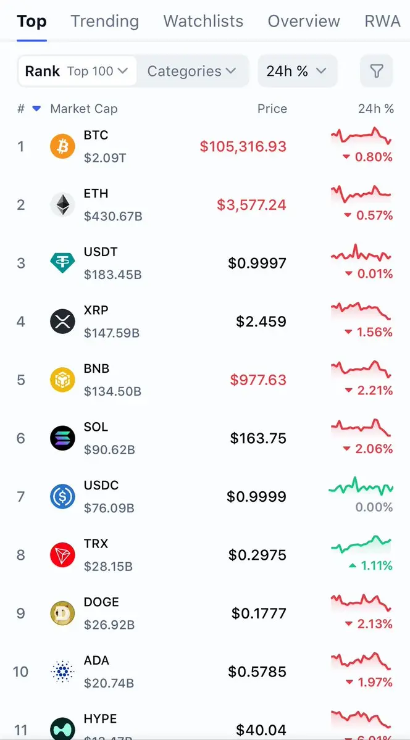Toggle rank sort arrow beside #
Screen dimensions: 410x740
(36, 109)
